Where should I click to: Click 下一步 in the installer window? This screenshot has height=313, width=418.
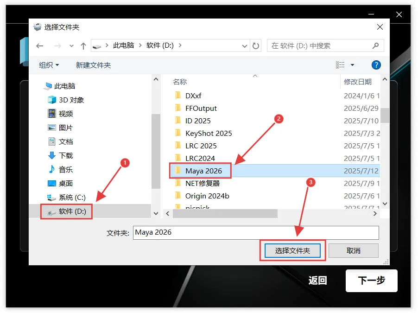(371, 281)
